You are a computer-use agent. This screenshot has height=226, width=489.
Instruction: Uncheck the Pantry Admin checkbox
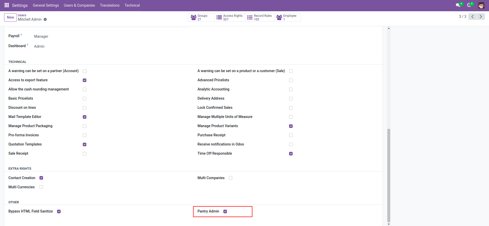click(x=225, y=211)
